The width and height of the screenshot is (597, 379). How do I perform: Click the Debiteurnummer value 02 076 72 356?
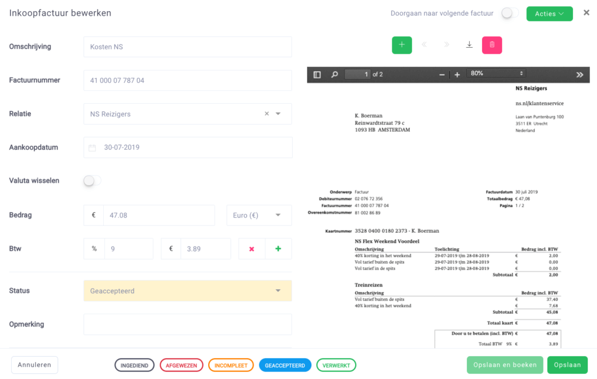click(368, 199)
